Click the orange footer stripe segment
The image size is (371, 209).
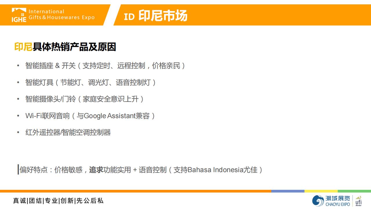point(136,191)
